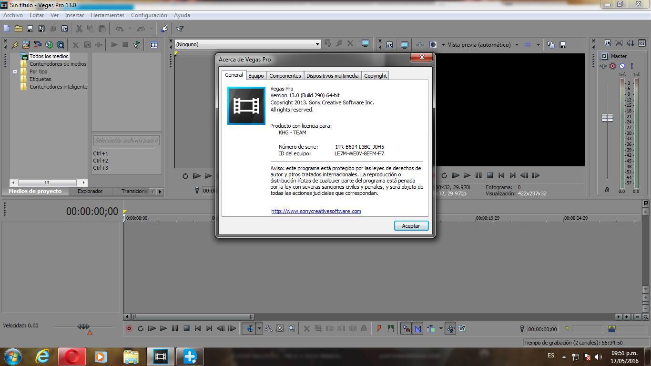
Task: Expand the Por tipo tree node
Action: click(15, 71)
